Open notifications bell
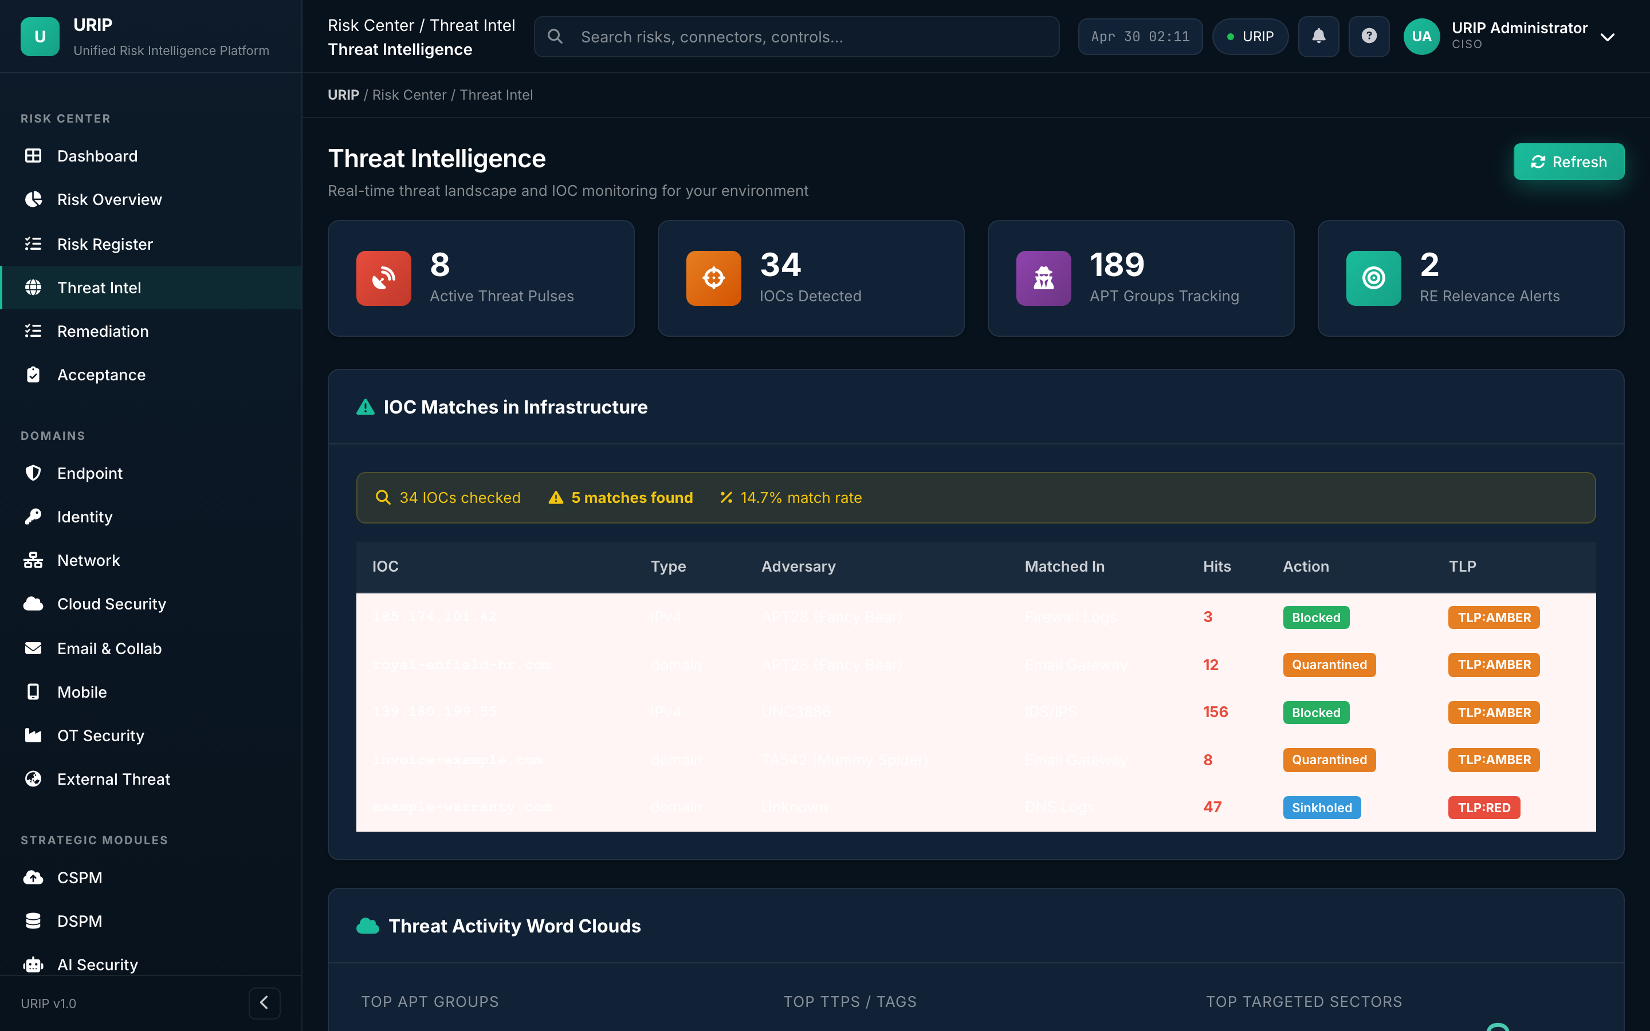1650x1031 pixels. click(x=1319, y=36)
